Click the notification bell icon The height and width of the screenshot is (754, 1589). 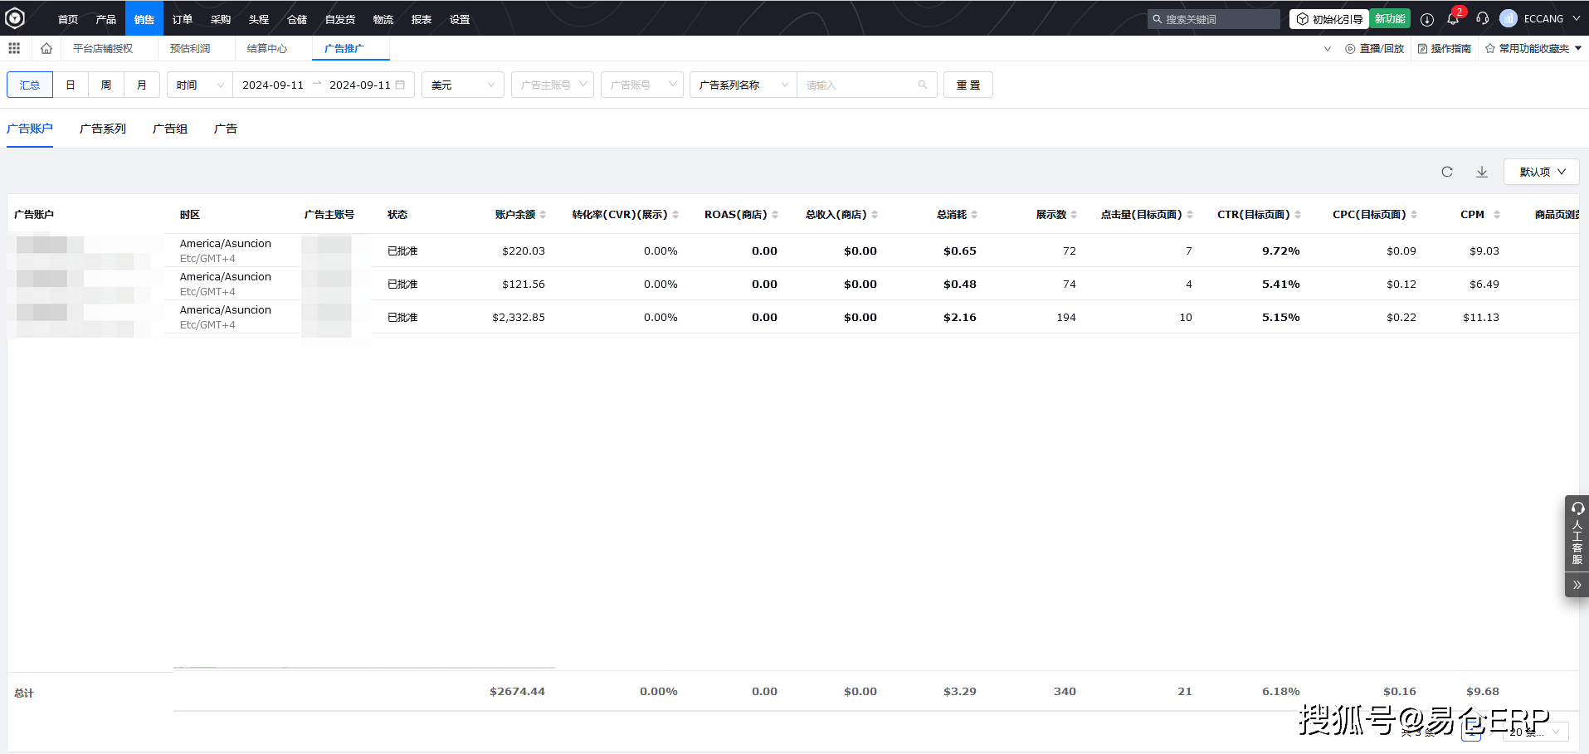[x=1453, y=19]
